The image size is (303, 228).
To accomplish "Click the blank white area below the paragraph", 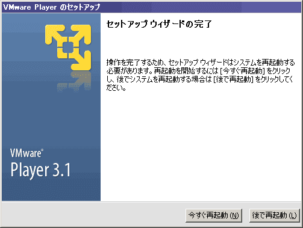I will click(201, 144).
